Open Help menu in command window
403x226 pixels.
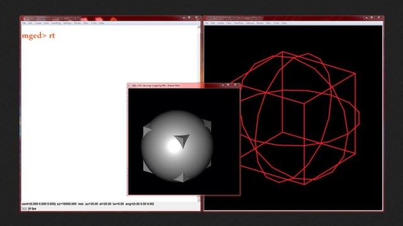(101, 23)
